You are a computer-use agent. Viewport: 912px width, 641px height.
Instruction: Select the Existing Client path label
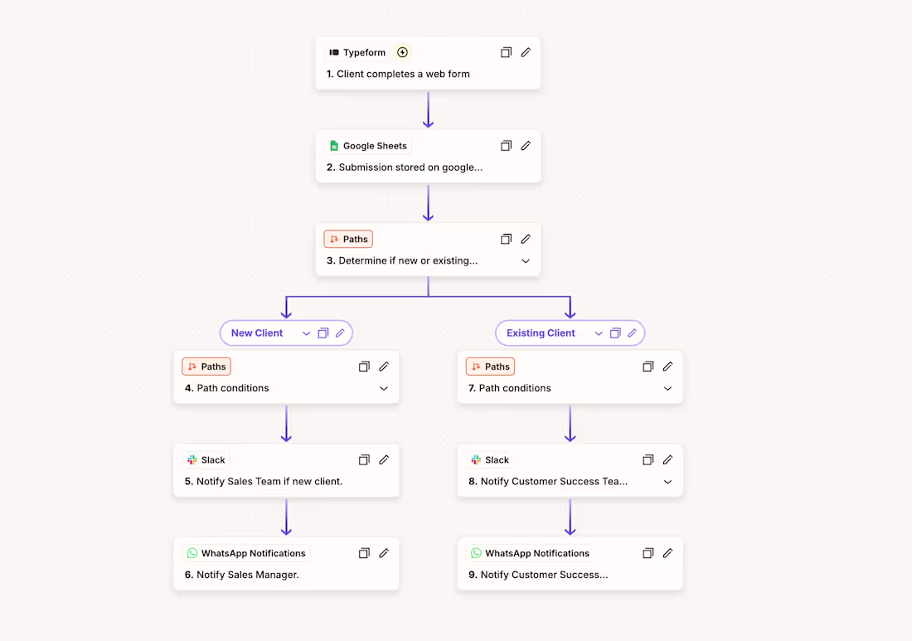click(541, 333)
